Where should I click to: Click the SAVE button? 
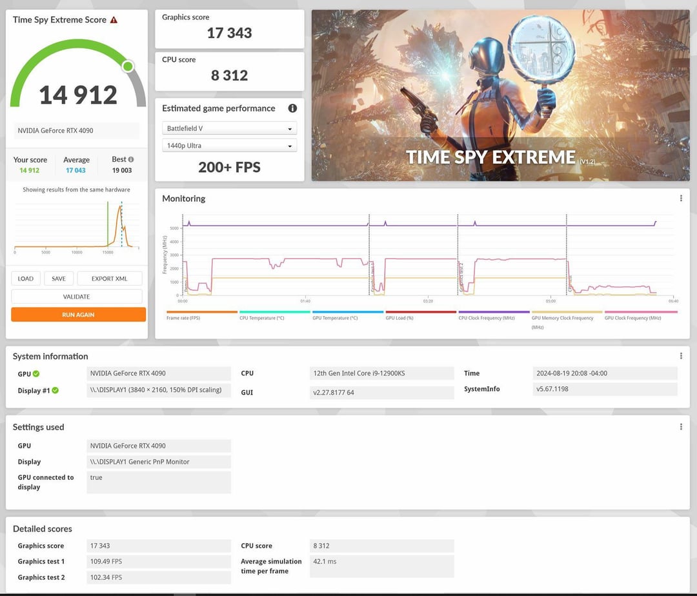point(59,279)
